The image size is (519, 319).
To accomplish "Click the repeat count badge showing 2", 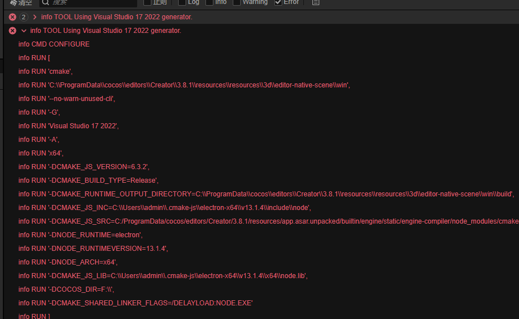I will point(23,17).
